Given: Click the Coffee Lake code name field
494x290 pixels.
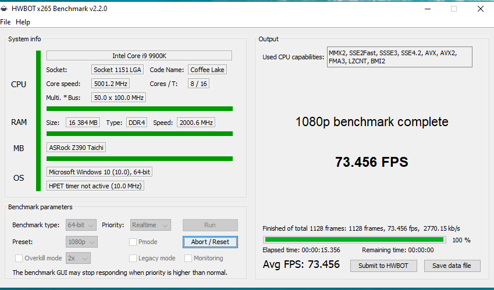Looking at the screenshot, I should point(207,70).
